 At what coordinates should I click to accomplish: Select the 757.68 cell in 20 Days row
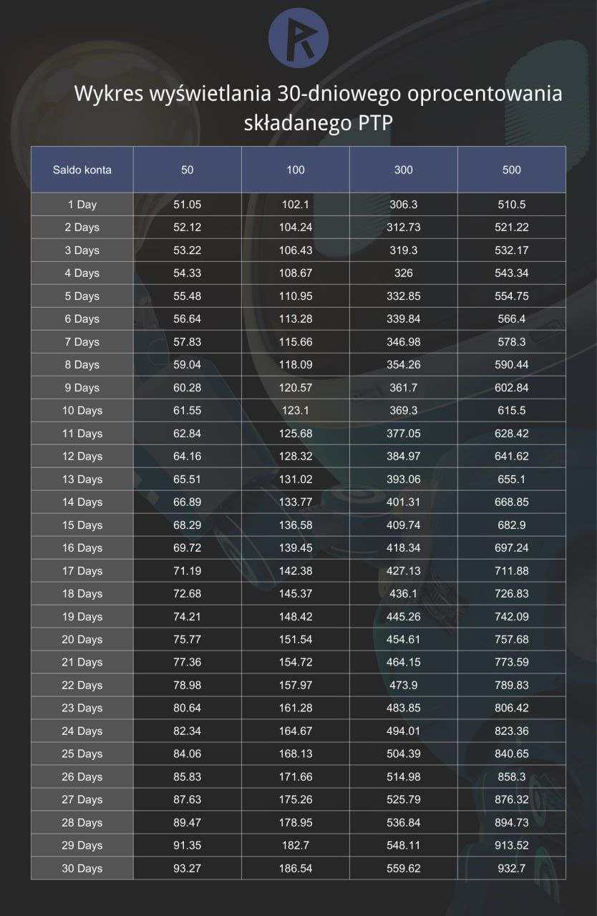point(512,639)
